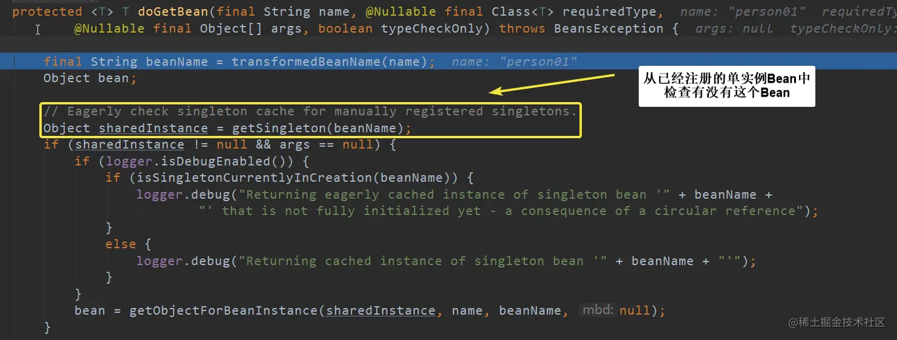Click beanName variable in final String declaration
The width and height of the screenshot is (897, 340).
177,62
